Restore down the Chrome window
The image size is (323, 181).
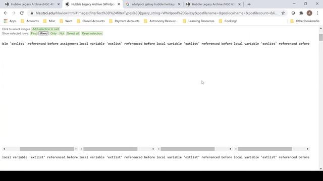[x=305, y=4]
